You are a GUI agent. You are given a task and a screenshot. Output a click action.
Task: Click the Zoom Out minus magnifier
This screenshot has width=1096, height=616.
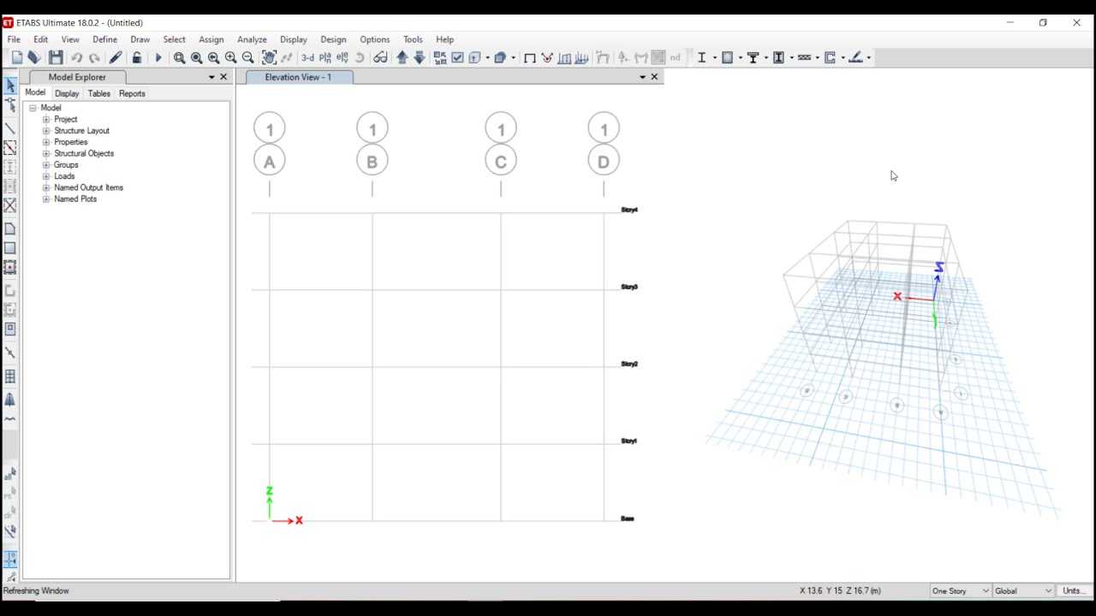[x=247, y=57]
